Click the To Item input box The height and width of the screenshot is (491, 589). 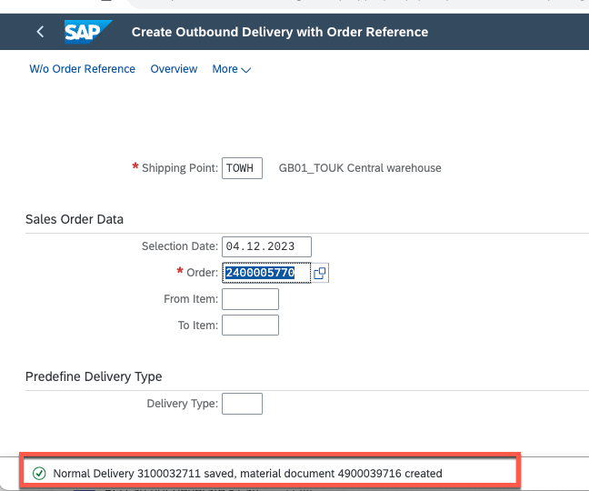pyautogui.click(x=250, y=326)
